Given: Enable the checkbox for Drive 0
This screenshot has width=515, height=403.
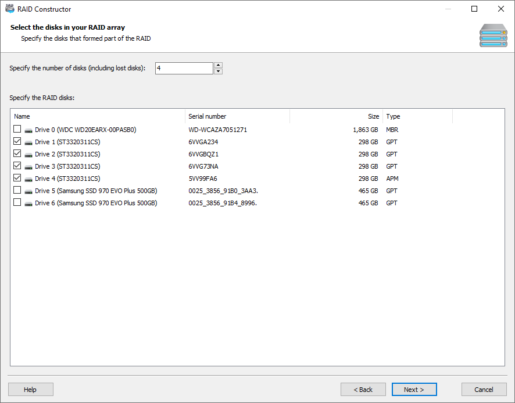Looking at the screenshot, I should pos(17,129).
